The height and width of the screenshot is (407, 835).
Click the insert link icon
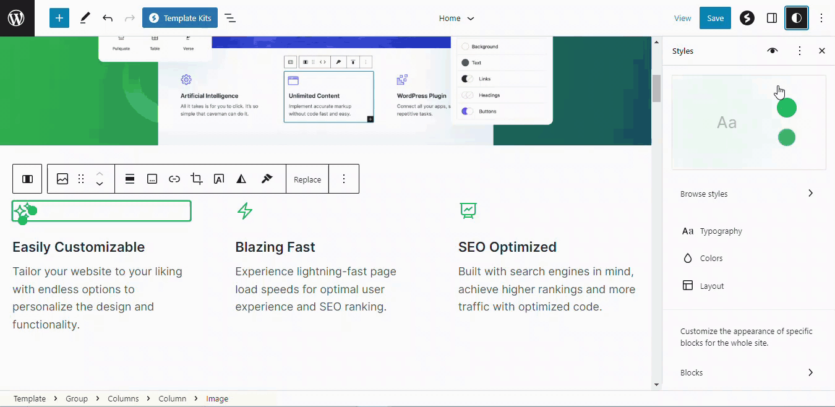[174, 179]
